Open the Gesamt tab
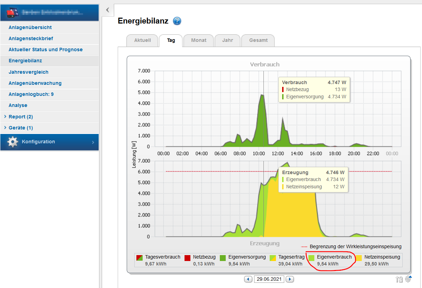 [x=258, y=40]
